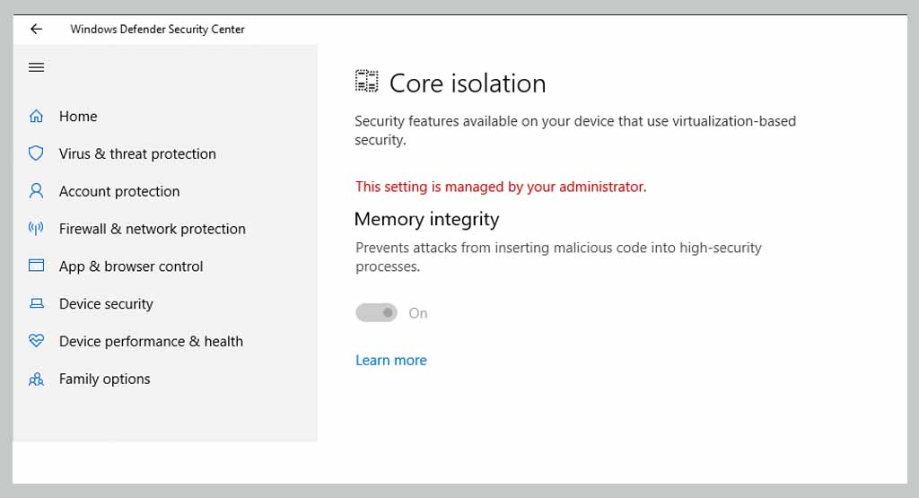The width and height of the screenshot is (919, 498).
Task: Click the Home house icon
Action: click(36, 116)
